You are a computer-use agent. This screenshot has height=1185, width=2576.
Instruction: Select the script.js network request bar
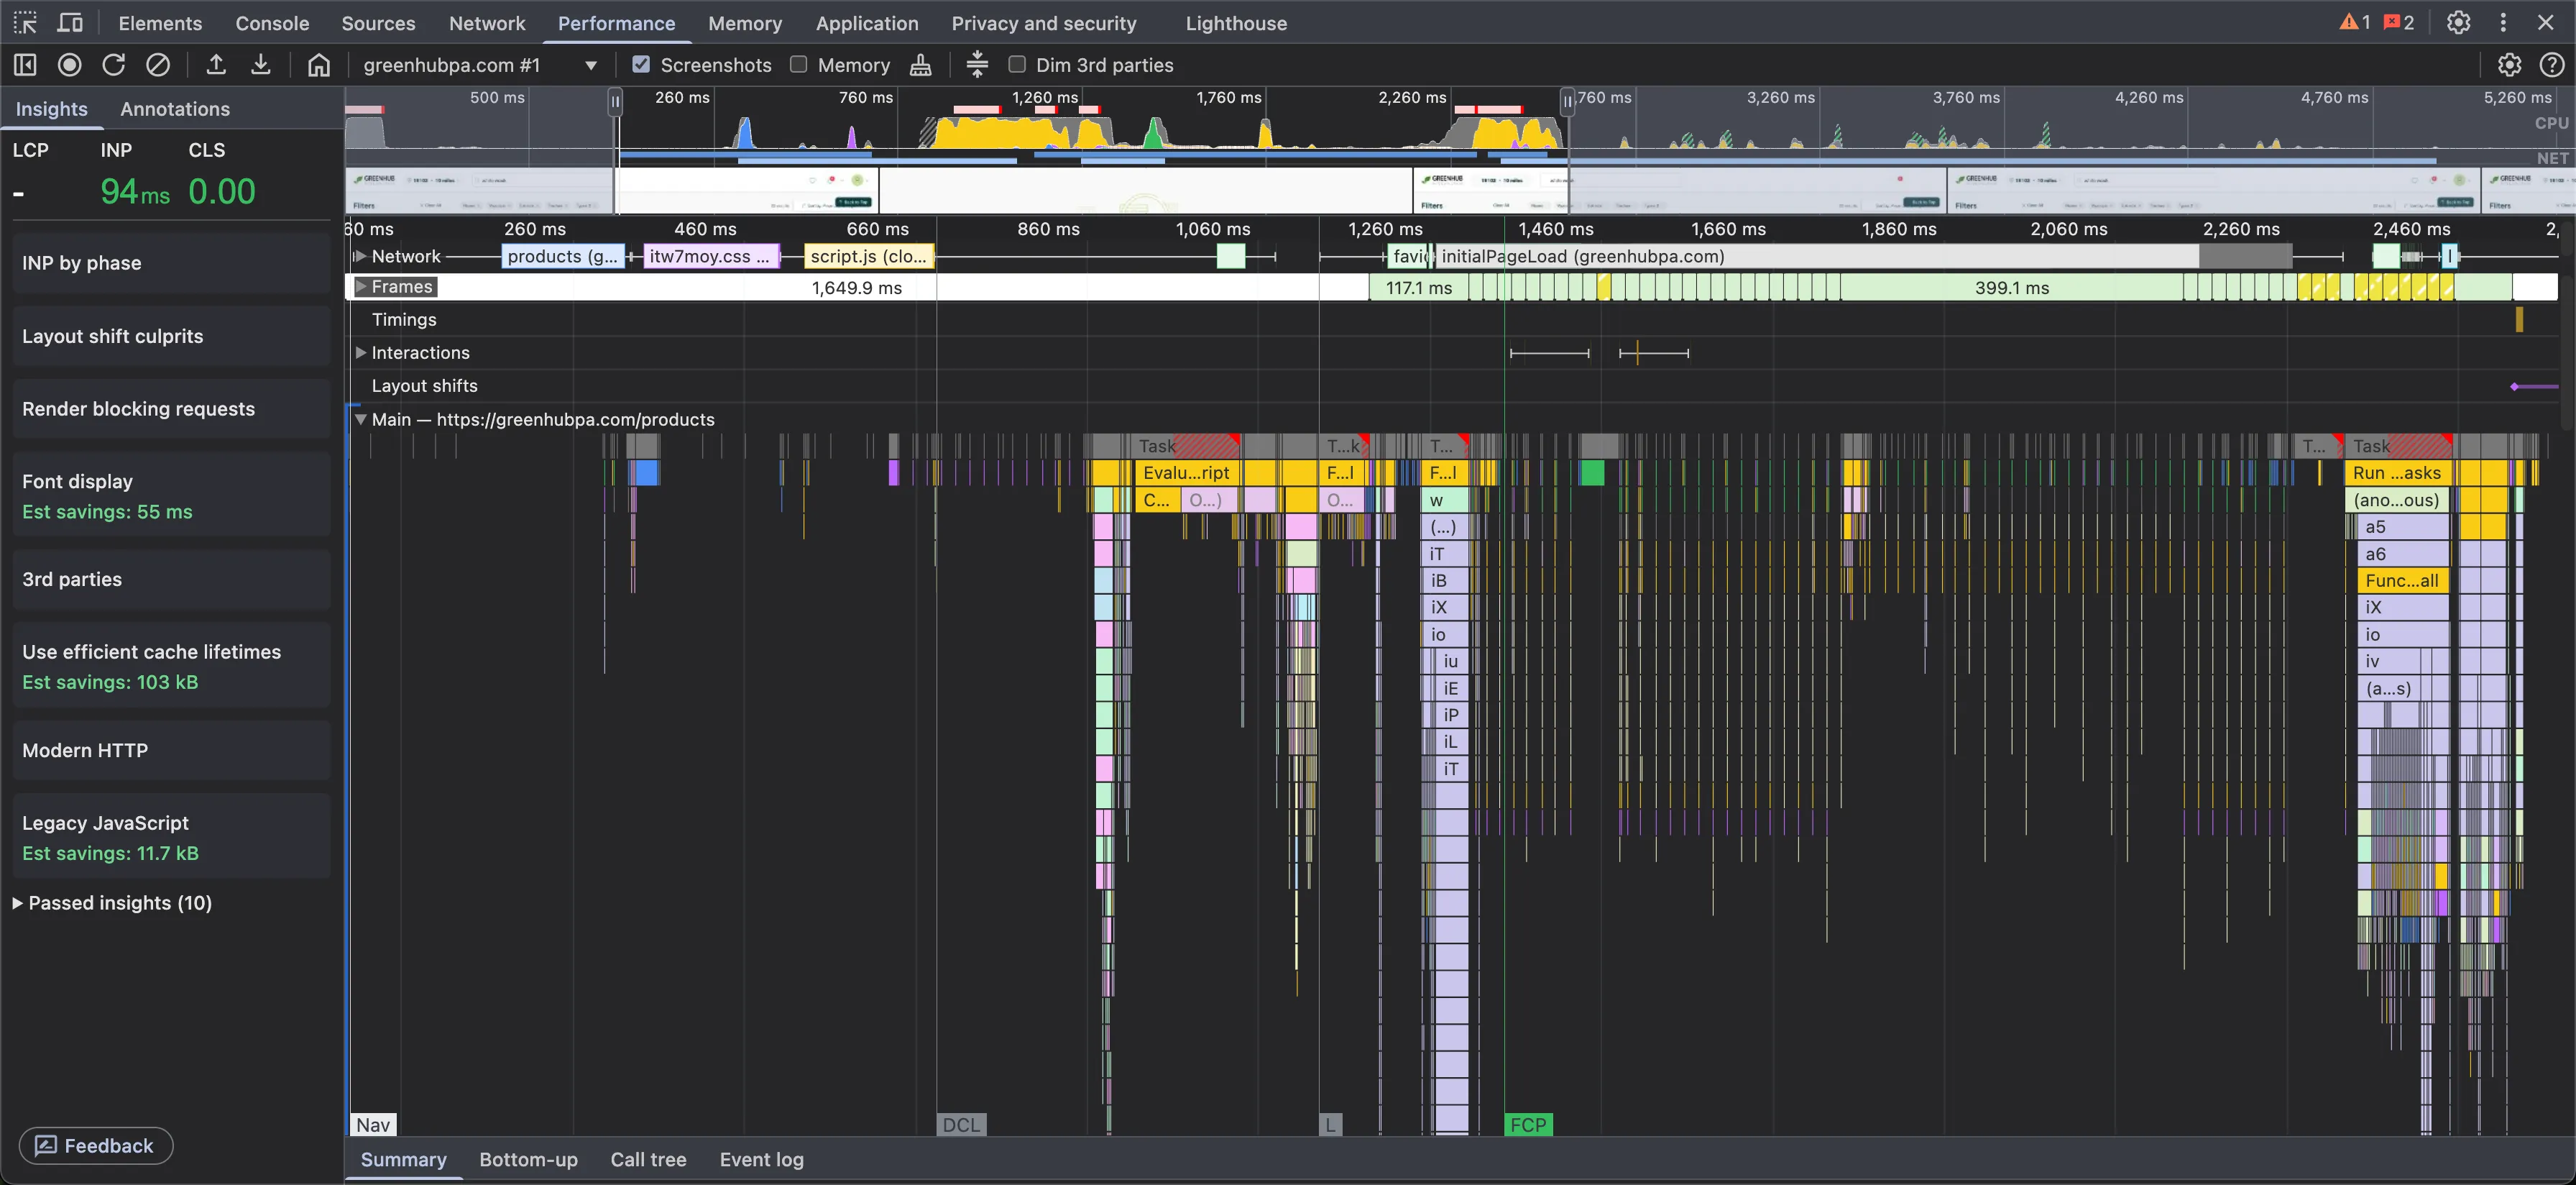869,256
